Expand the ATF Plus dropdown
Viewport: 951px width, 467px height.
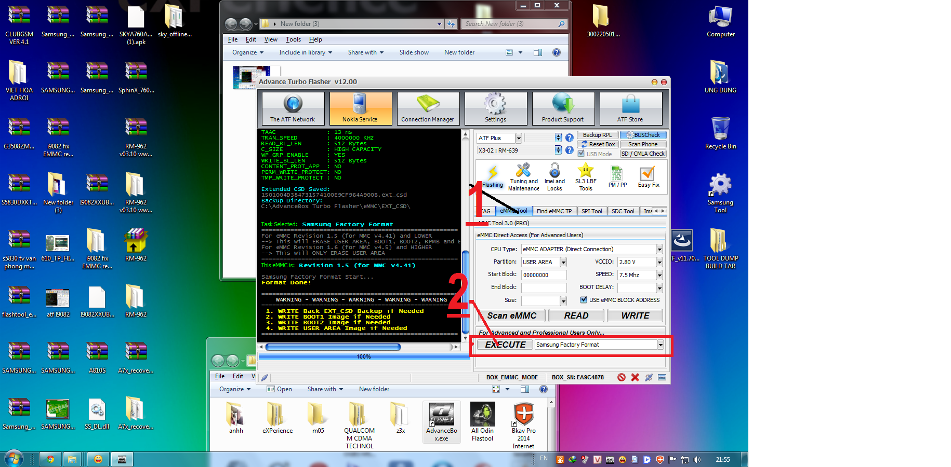(x=519, y=138)
